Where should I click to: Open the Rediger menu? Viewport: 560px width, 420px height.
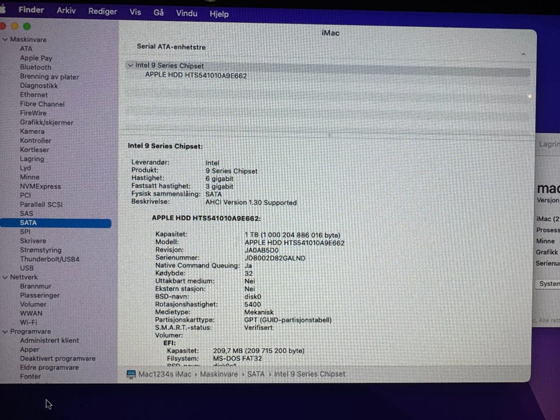103,12
